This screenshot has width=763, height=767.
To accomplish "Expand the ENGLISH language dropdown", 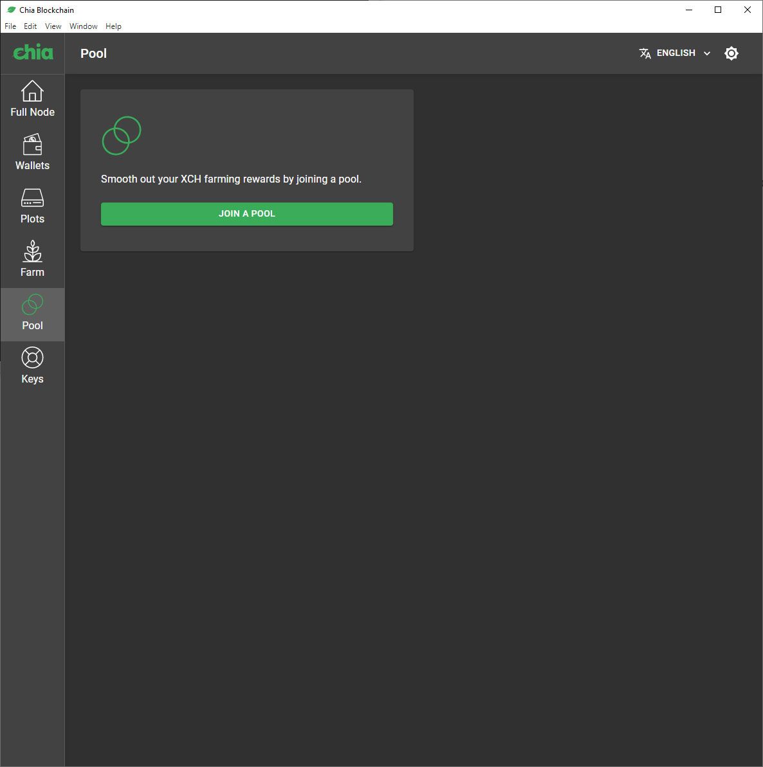I will [x=675, y=53].
